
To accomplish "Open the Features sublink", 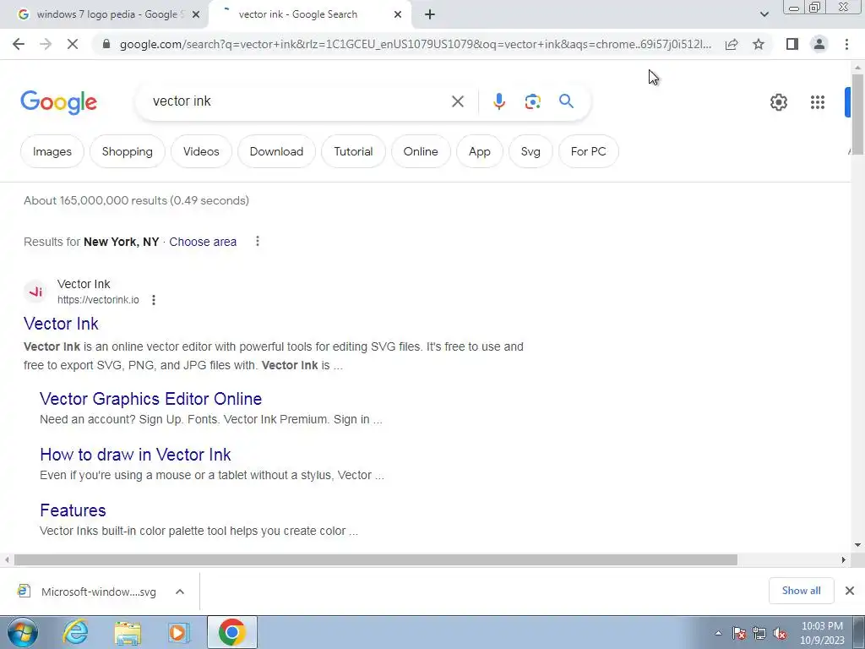I will point(73,510).
